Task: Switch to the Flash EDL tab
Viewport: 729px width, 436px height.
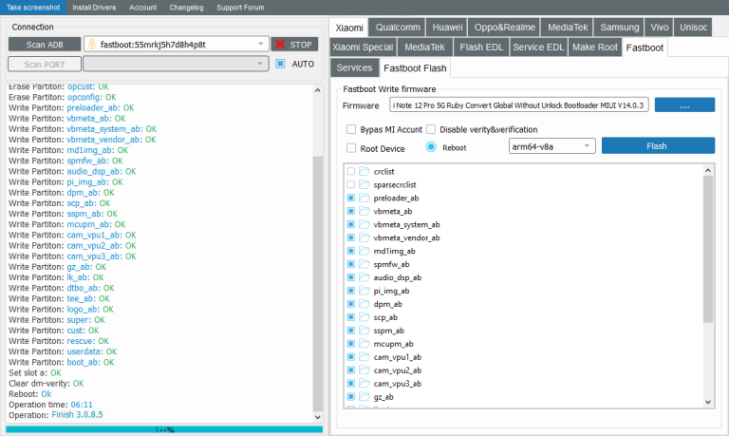Action: pos(481,47)
